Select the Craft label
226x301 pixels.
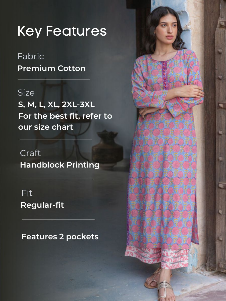[x=30, y=153]
